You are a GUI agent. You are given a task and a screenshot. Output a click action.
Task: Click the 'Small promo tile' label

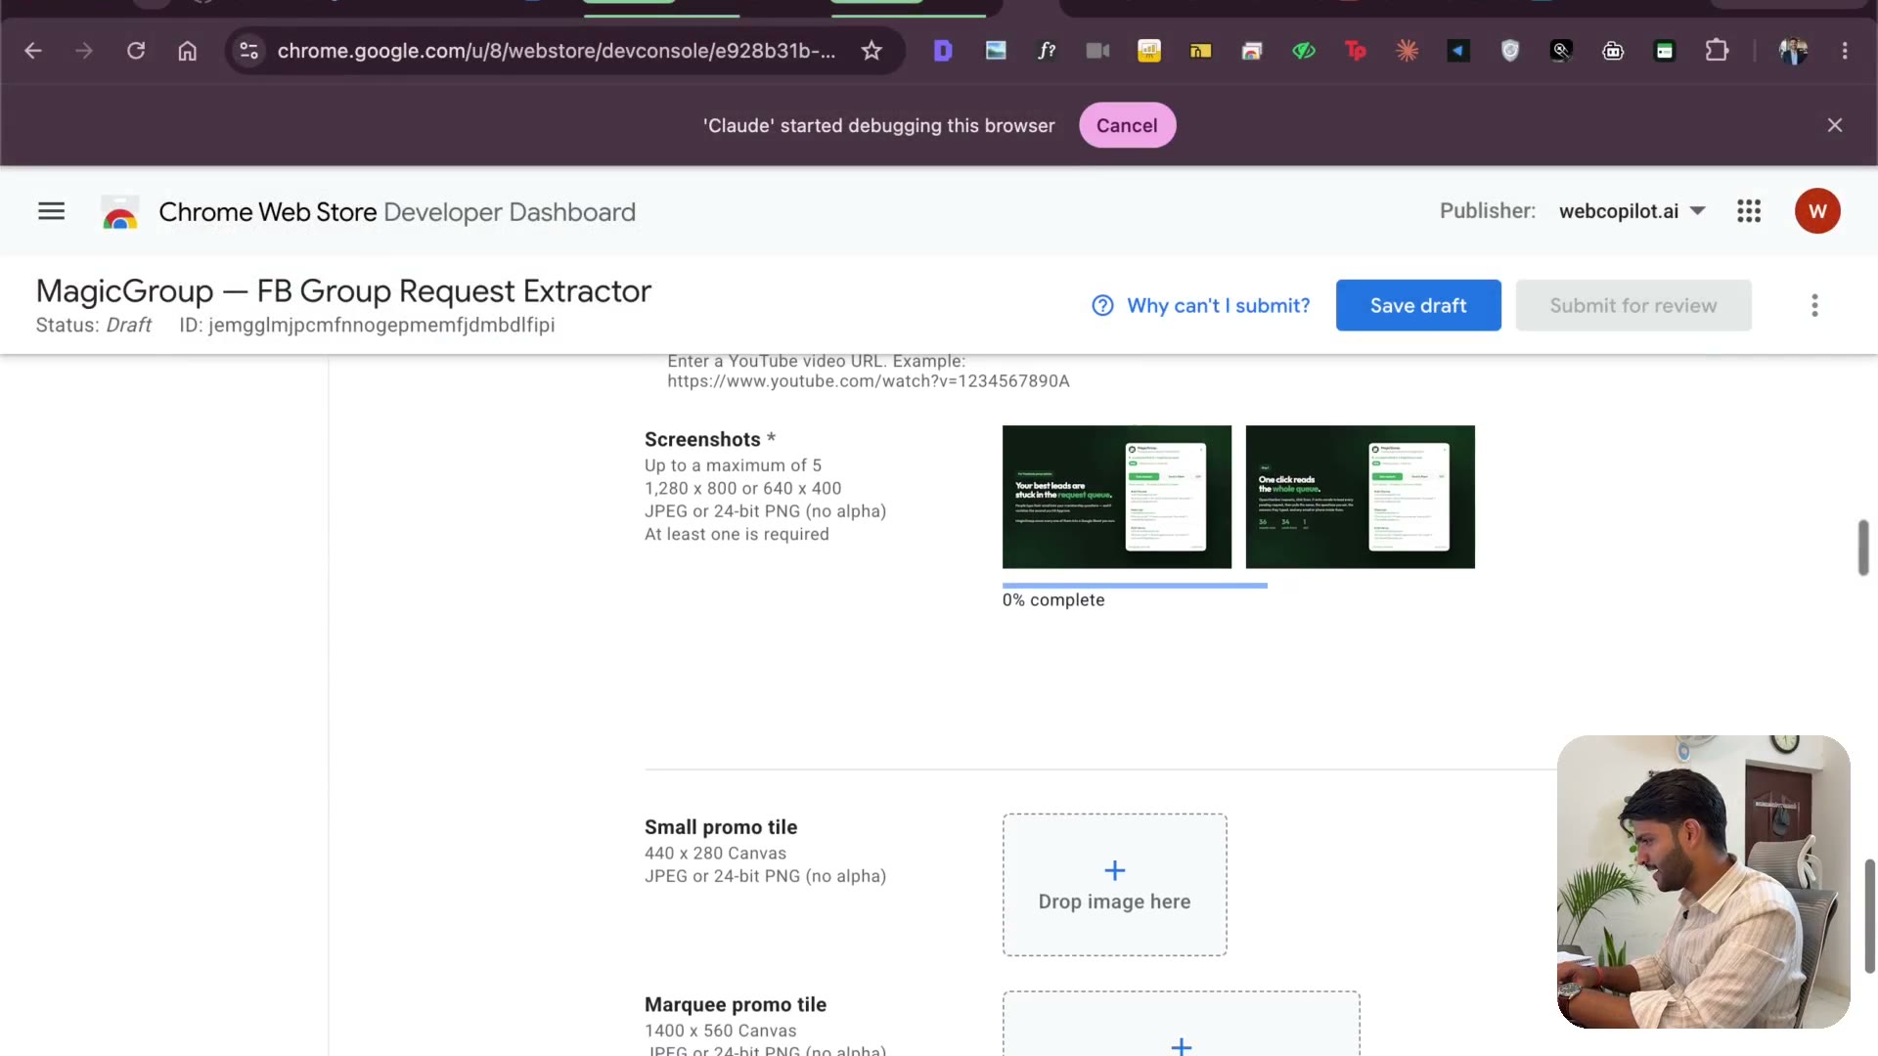[x=721, y=827]
